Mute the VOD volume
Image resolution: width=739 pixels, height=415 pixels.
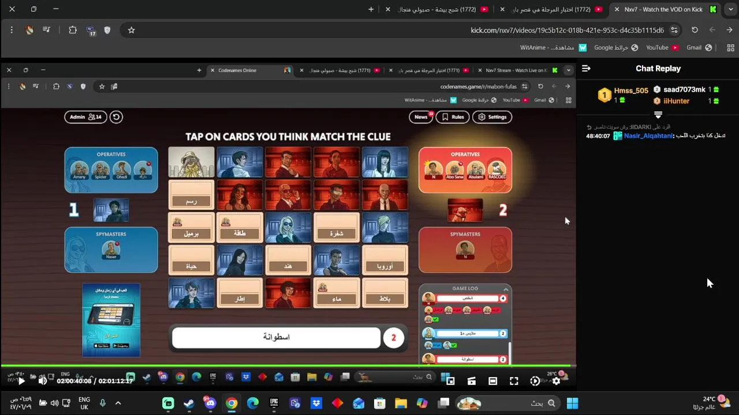42,381
